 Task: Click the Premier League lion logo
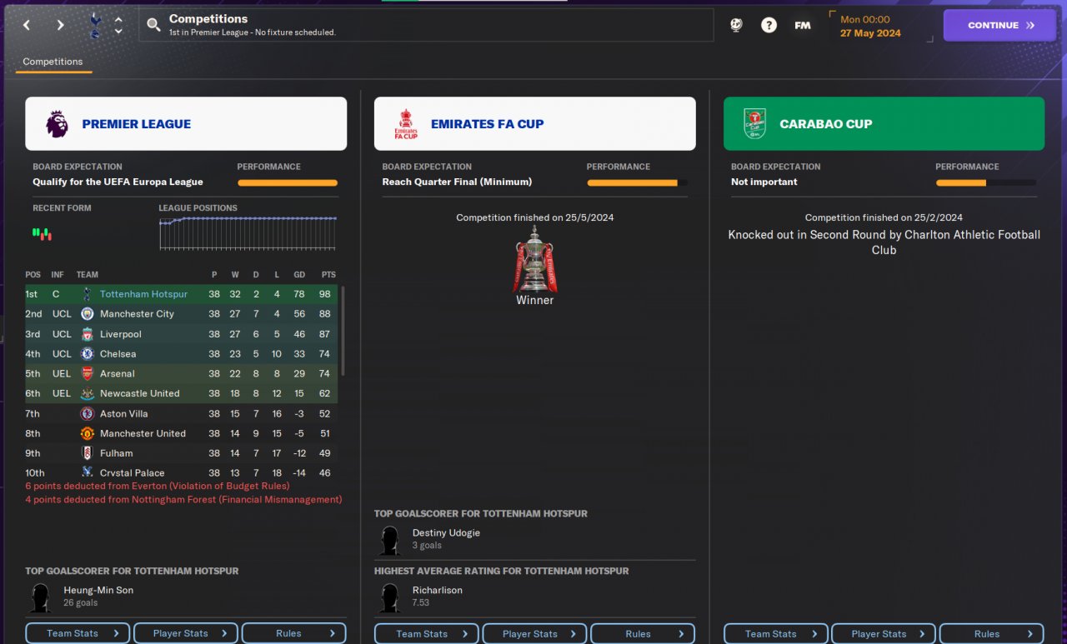[58, 123]
